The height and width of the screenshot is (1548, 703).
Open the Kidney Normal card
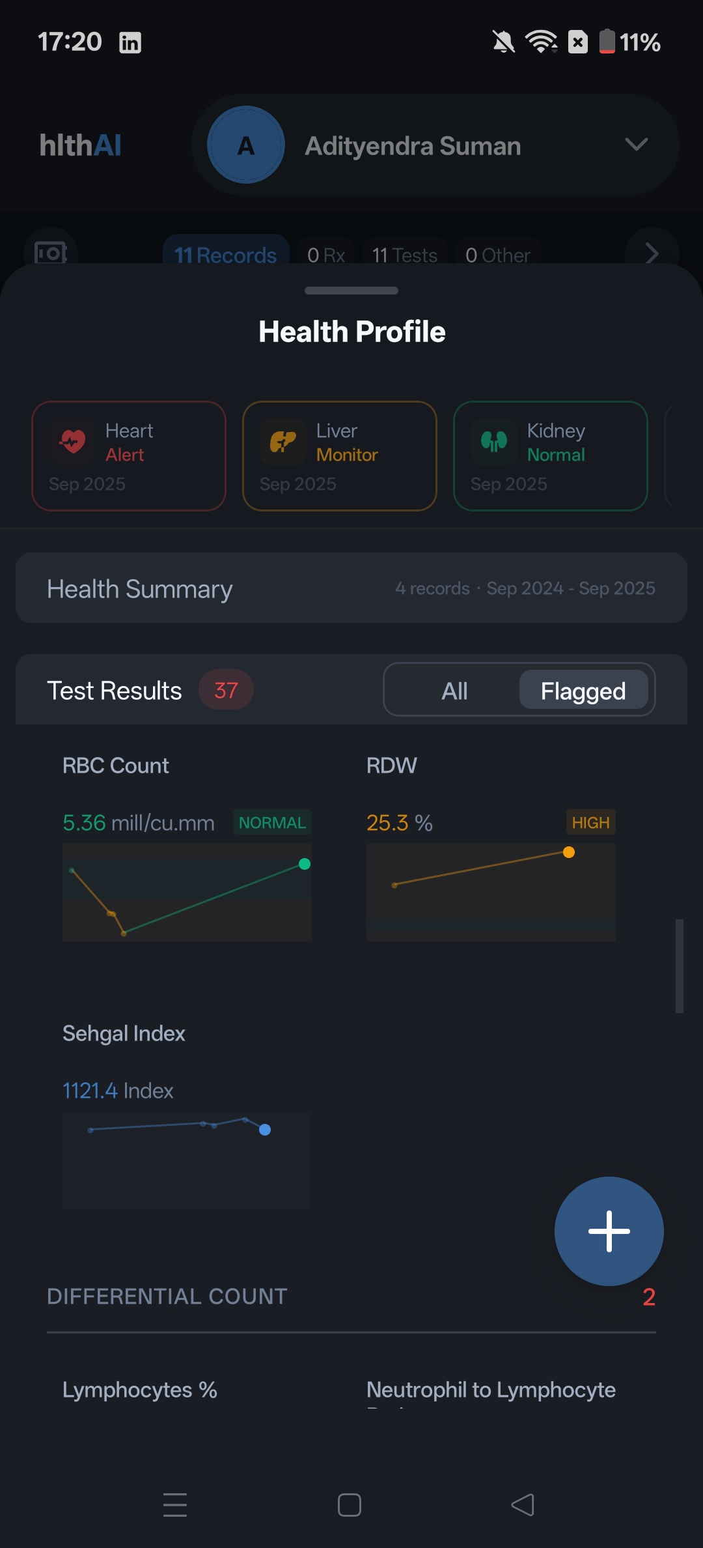(x=550, y=456)
